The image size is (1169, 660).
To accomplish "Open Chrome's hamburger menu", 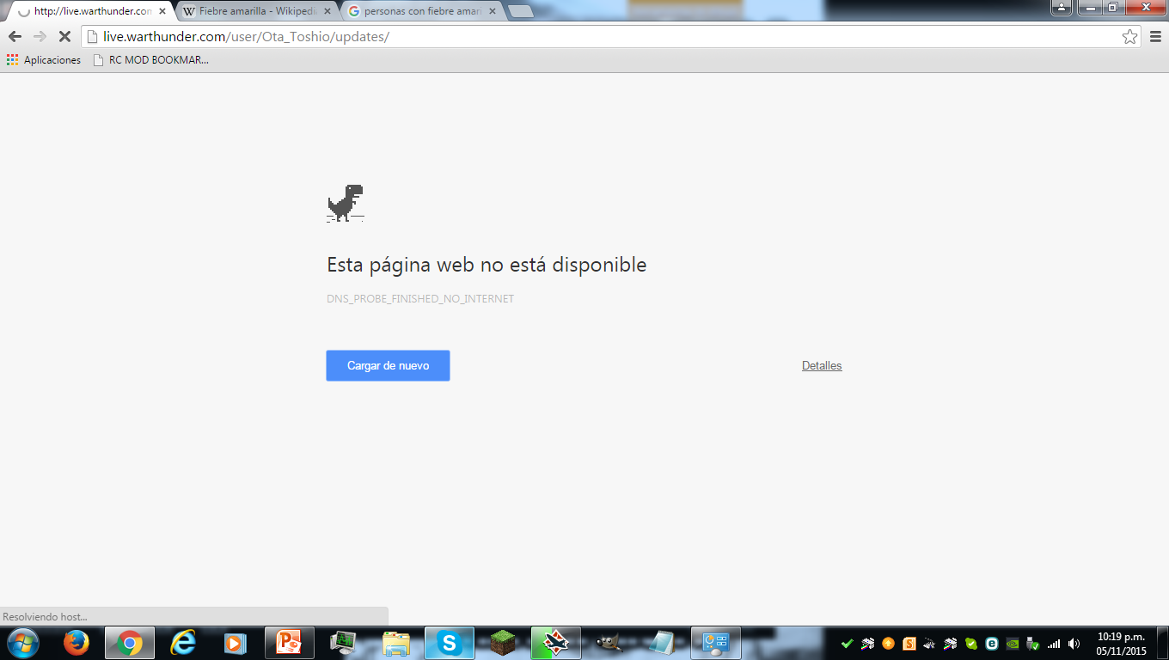I will [1155, 36].
